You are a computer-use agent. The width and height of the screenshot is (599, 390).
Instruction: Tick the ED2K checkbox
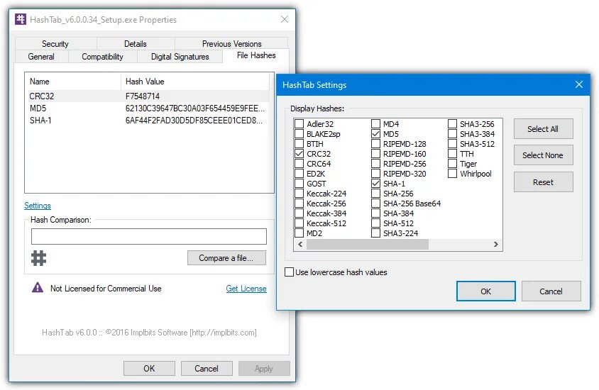[x=299, y=173]
